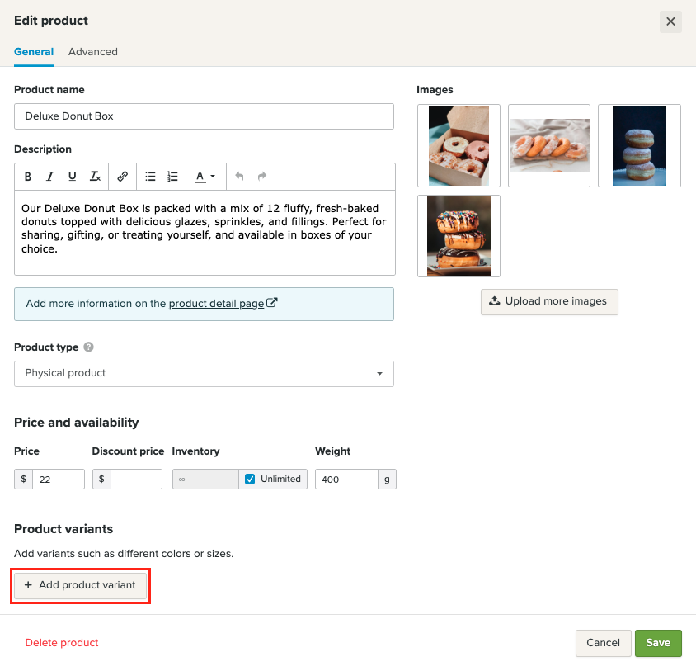
Task: Create a bulleted list
Action: 149,176
